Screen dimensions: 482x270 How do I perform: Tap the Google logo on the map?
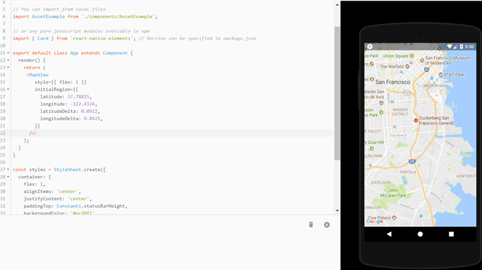tap(374, 222)
